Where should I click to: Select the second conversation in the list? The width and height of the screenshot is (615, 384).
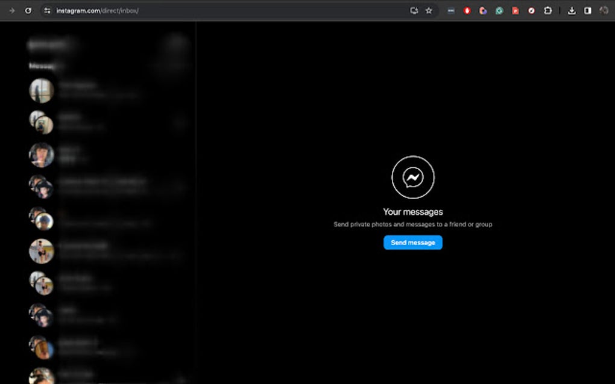point(102,122)
